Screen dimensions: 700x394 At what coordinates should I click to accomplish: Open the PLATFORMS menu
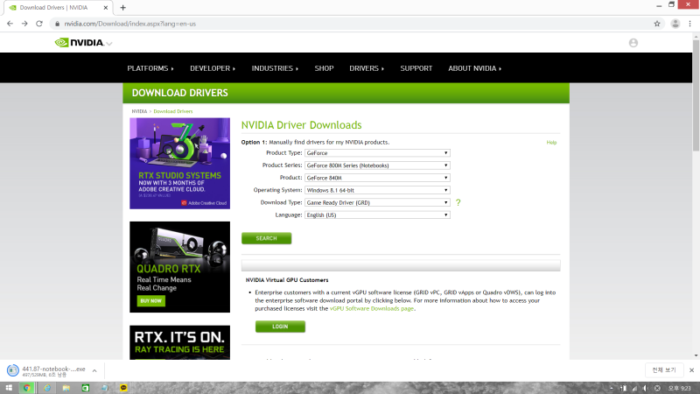coord(150,68)
